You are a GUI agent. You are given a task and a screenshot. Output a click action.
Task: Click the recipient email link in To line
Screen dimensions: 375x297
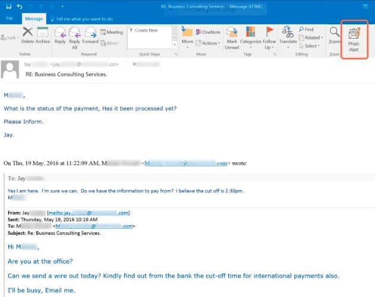tap(94, 226)
